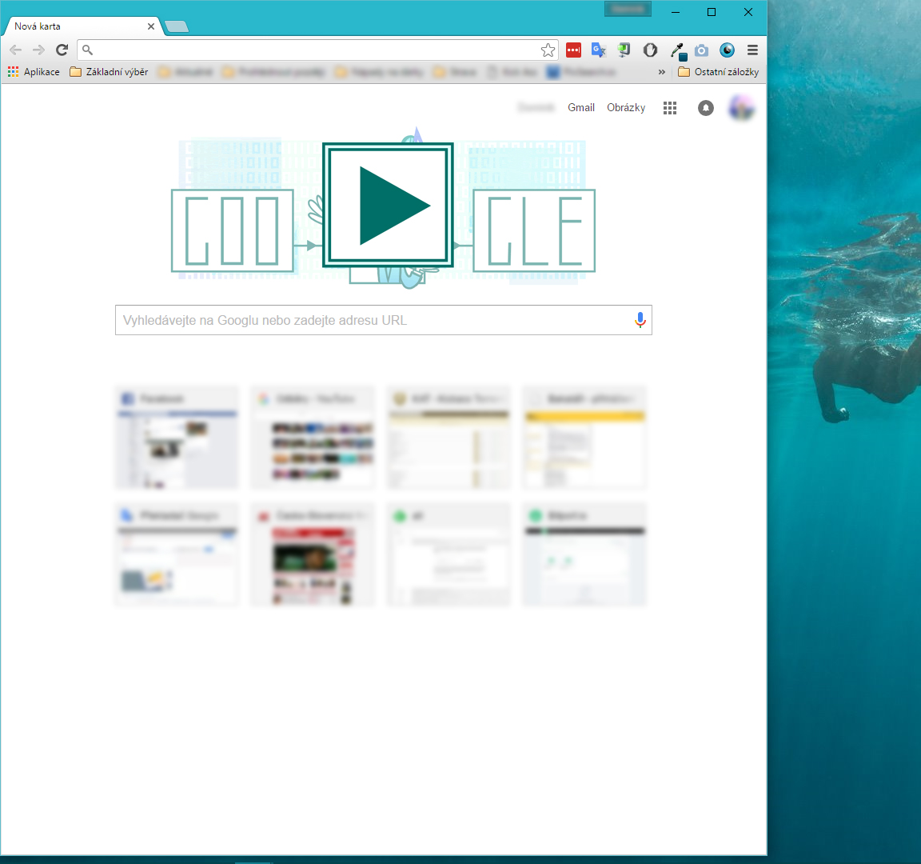The height and width of the screenshot is (864, 921).
Task: Open the red LastPass extension icon
Action: point(573,50)
